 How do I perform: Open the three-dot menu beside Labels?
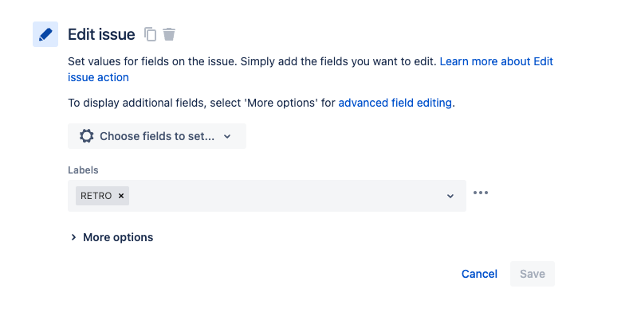pos(481,193)
